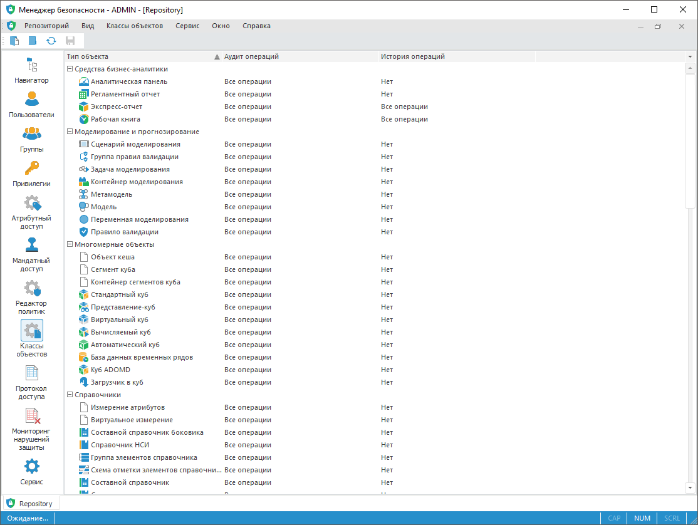Select the Аналитическая панель icon
Screen dimensions: 698x525
(x=84, y=81)
